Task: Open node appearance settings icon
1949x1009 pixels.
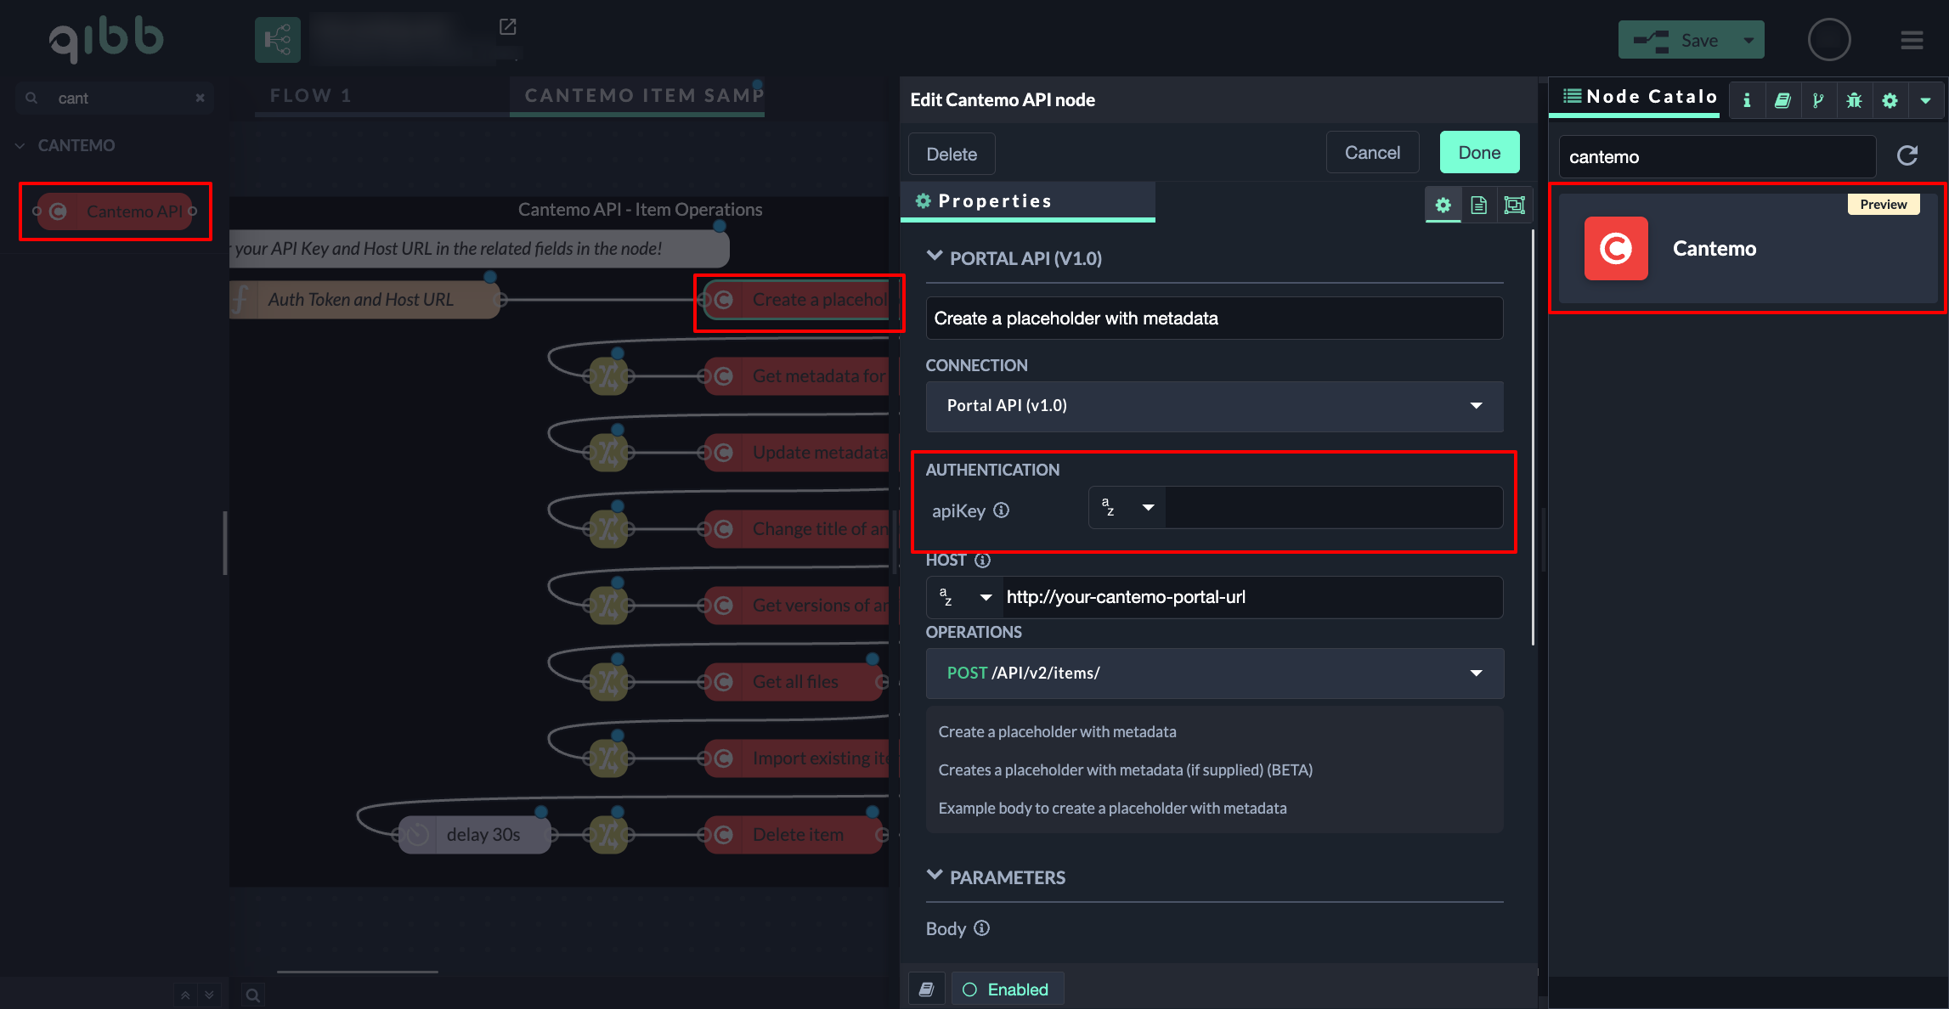Action: point(1514,205)
